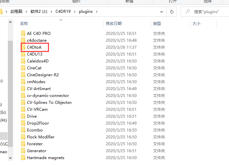Go to 此电脑 in the breadcrumb
Viewport: 229px width, 165px height.
(x=16, y=12)
